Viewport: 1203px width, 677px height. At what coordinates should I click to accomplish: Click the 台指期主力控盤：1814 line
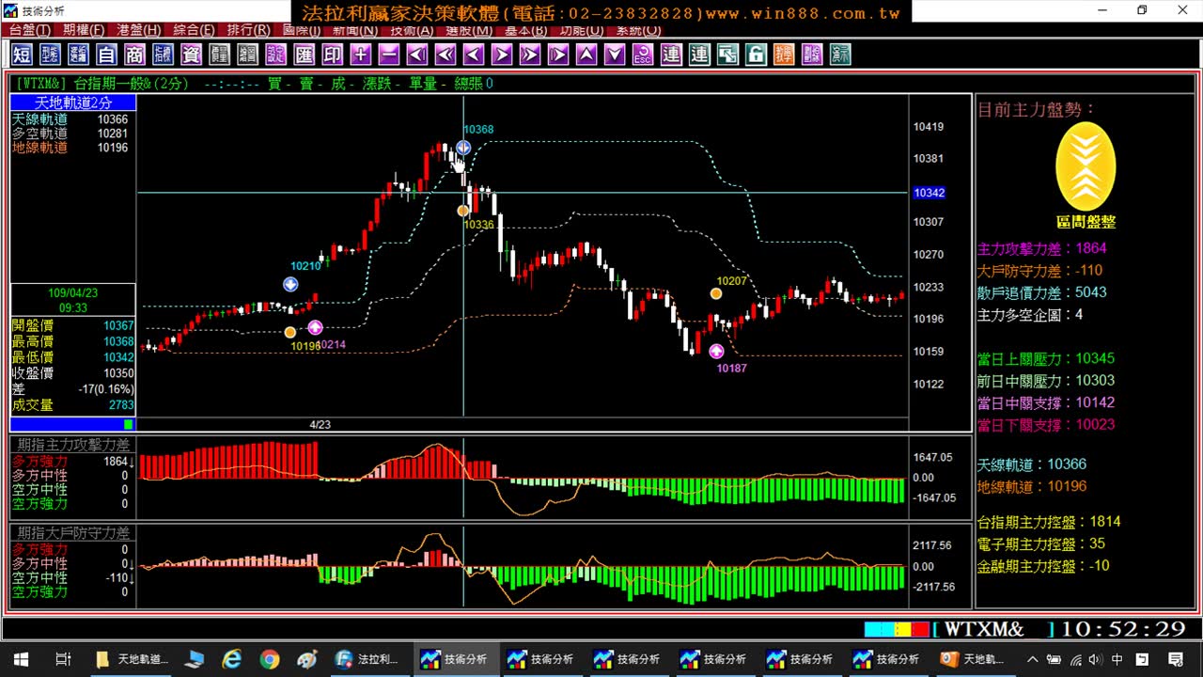(1049, 522)
